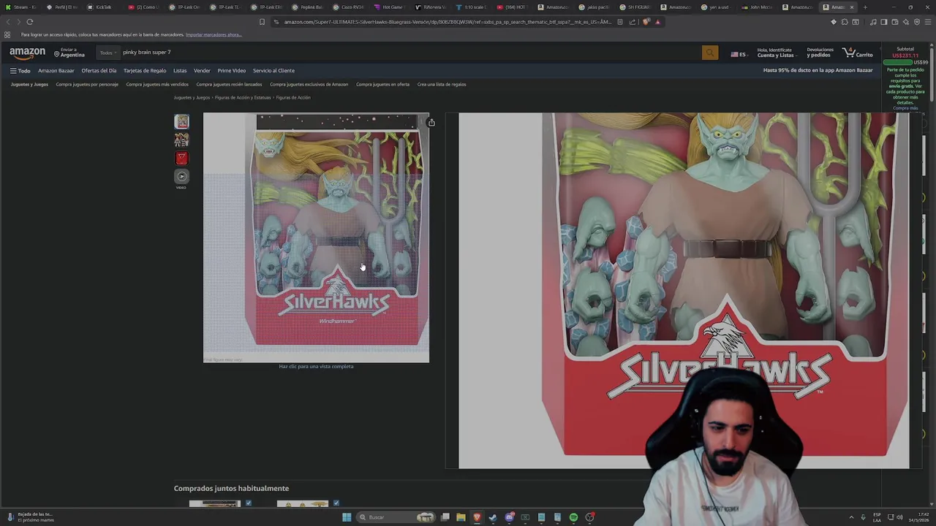The width and height of the screenshot is (936, 526).
Task: Click the volume icon in system tray
Action: click(x=900, y=517)
